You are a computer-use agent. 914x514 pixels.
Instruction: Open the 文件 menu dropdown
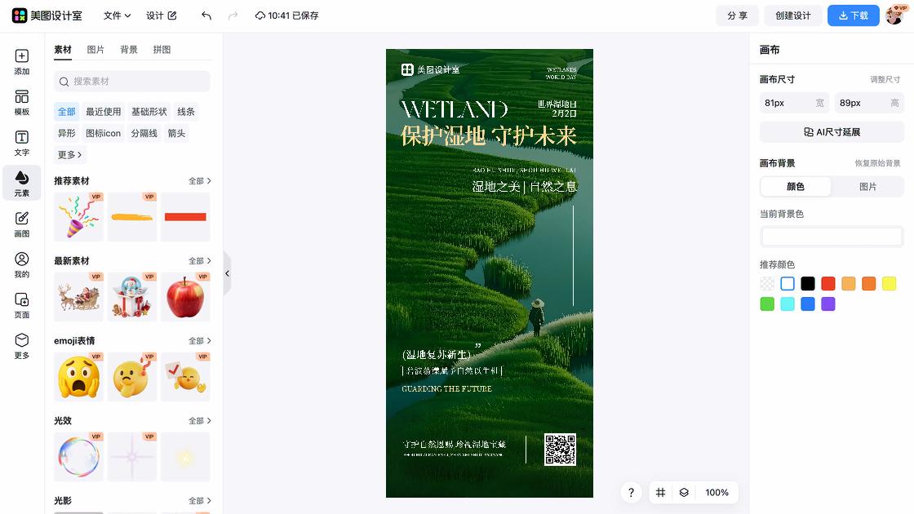tap(117, 16)
